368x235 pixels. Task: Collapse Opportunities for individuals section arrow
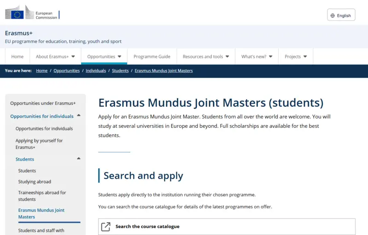79,115
